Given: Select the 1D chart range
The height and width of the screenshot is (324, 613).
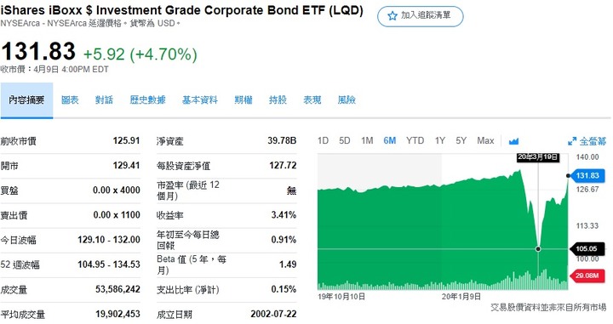Looking at the screenshot, I should [x=323, y=140].
